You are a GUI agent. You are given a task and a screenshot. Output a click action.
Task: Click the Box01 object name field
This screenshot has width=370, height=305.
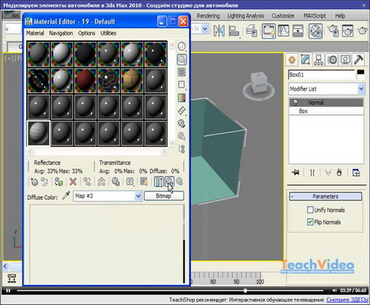pos(321,75)
